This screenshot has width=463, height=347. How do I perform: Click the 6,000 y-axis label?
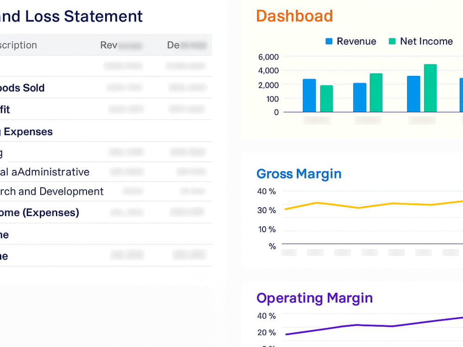coord(268,57)
